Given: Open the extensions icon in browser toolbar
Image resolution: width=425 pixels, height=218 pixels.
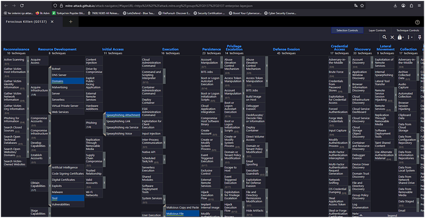Looking at the screenshot, I should click(x=411, y=5).
